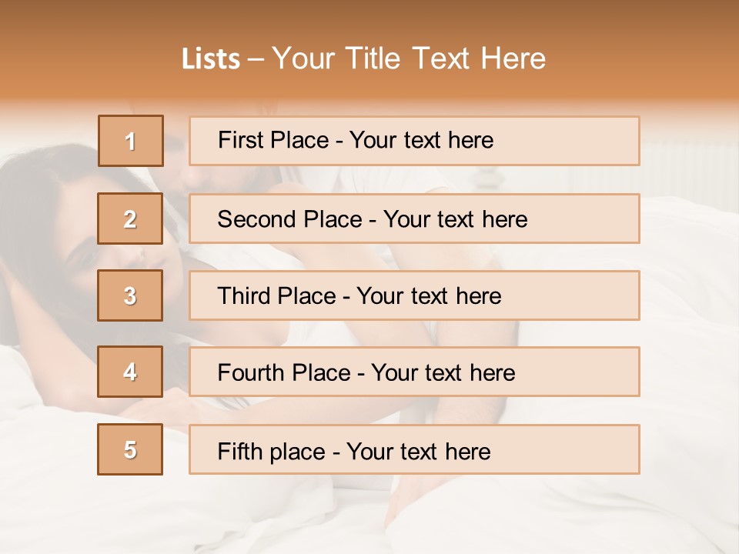
Task: Click the orange header band above the title
Action: 369,18
